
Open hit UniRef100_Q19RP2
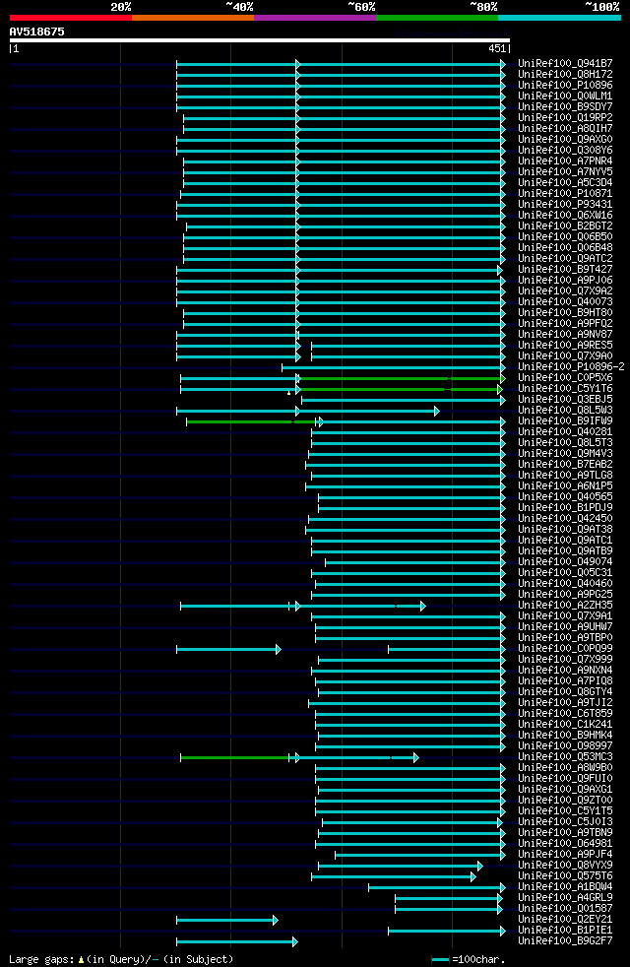(x=565, y=118)
